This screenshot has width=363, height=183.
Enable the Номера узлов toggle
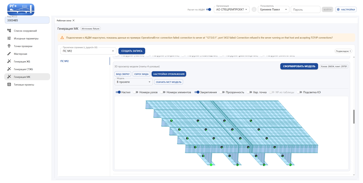[136, 92]
